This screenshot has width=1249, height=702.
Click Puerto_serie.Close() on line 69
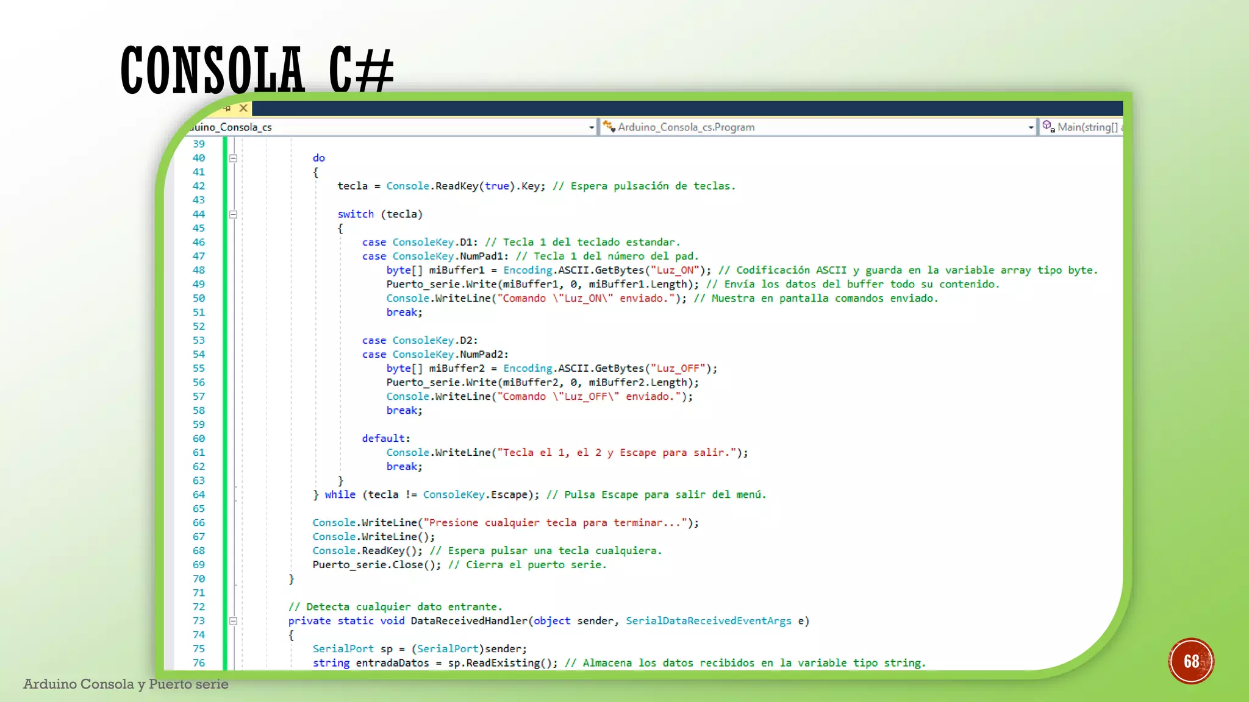[x=376, y=565]
